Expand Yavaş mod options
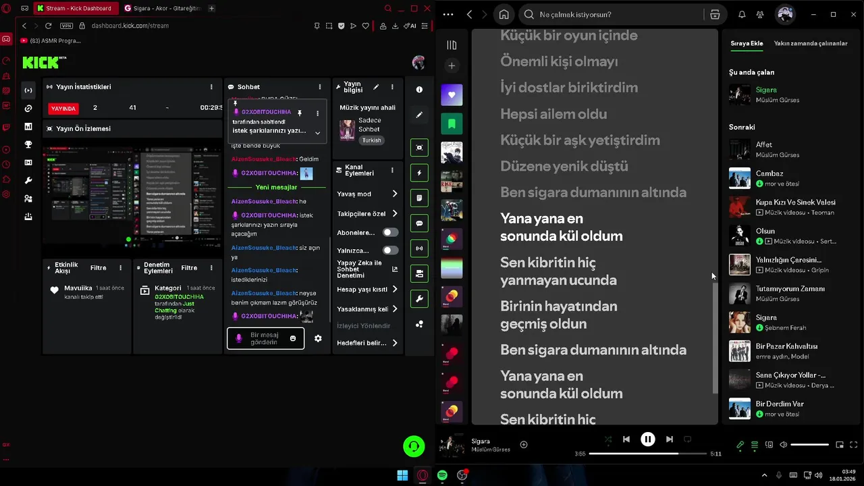 click(x=394, y=194)
